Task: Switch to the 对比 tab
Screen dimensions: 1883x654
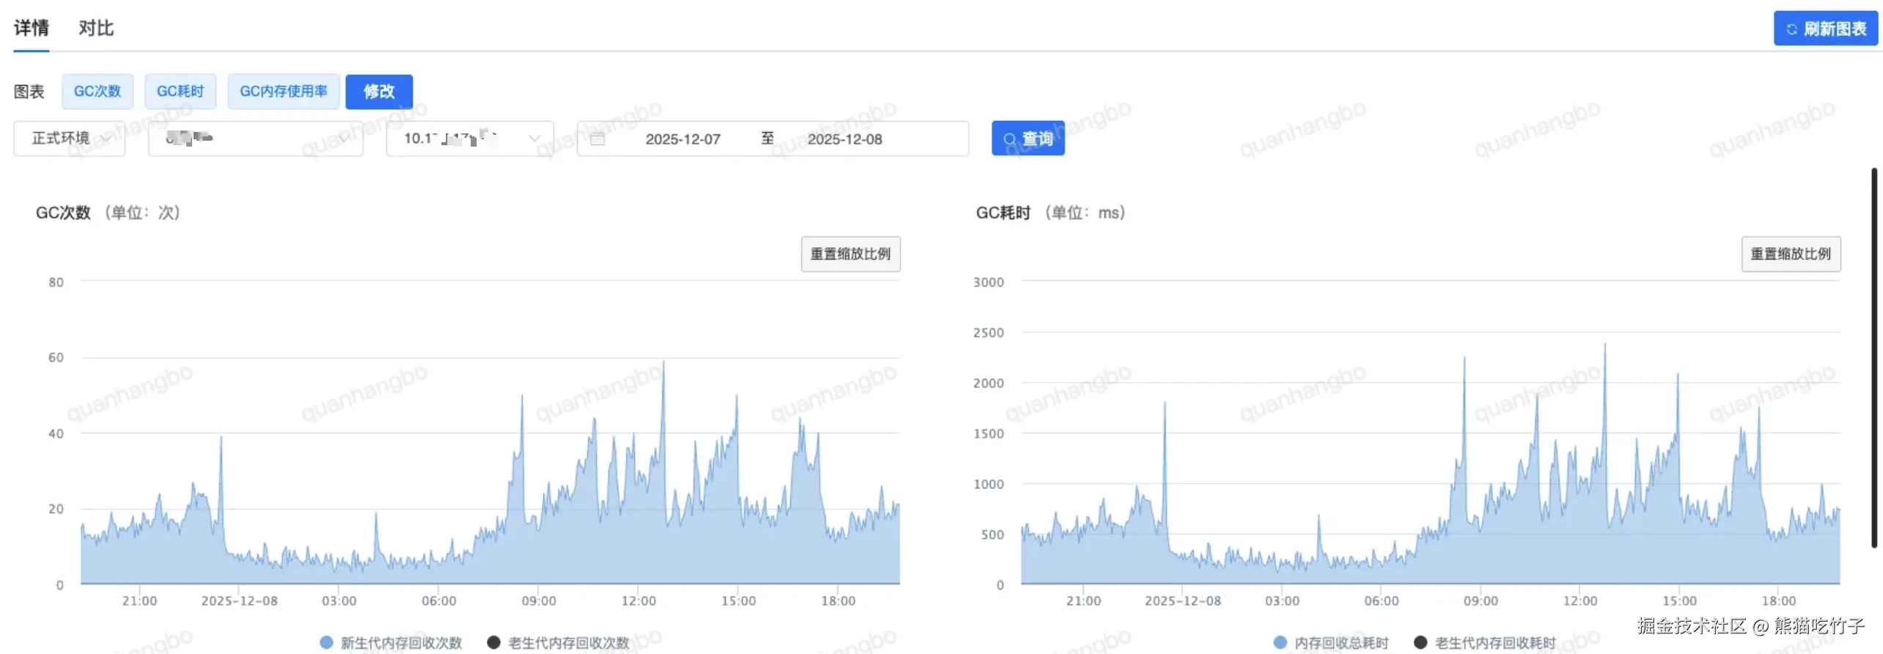Action: [96, 29]
